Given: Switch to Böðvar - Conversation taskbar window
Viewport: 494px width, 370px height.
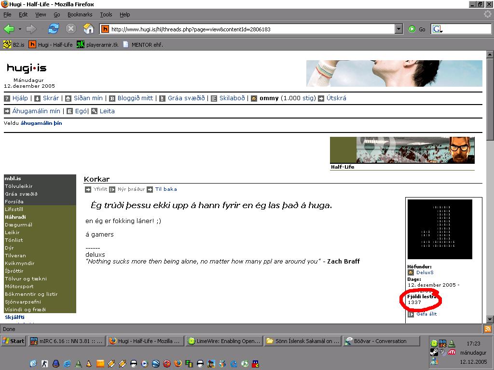Looking at the screenshot, I should point(382,341).
